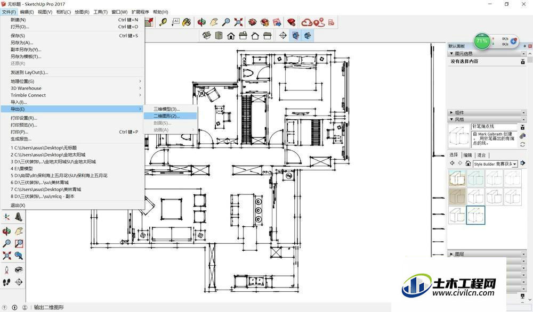533x312 pixels.
Task: Open the 编辑(E) menu
Action: 27,12
